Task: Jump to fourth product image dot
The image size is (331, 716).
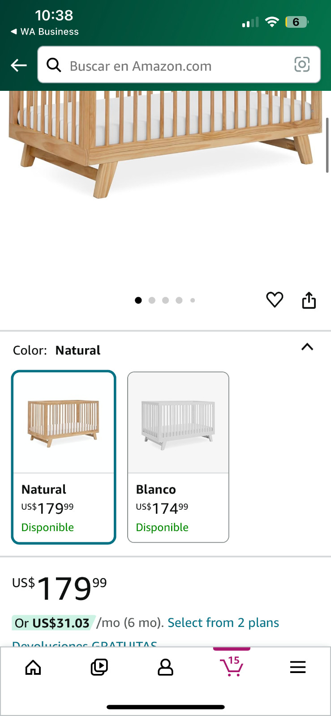Action: [179, 300]
